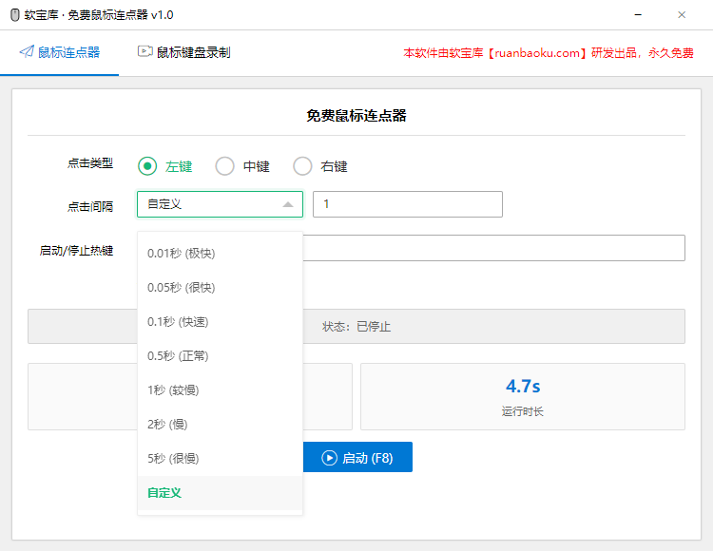Click the 免费鼠标连点器 heading
713x551 pixels.
pos(356,115)
